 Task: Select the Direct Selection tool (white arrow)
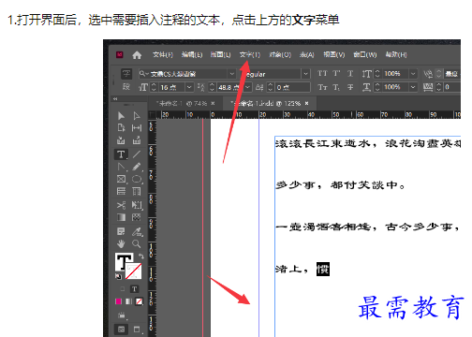pos(137,116)
